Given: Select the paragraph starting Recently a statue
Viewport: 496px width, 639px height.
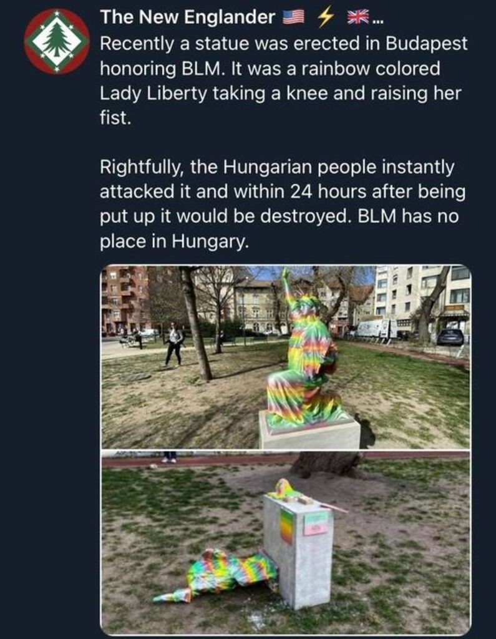Looking at the screenshot, I should pos(284,80).
